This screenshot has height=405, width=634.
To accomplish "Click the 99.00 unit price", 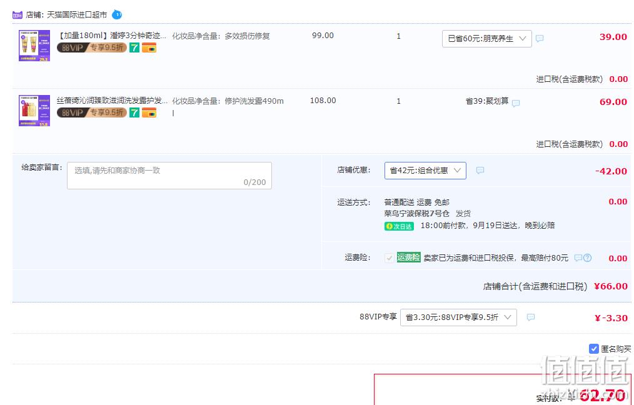I will 323,36.
